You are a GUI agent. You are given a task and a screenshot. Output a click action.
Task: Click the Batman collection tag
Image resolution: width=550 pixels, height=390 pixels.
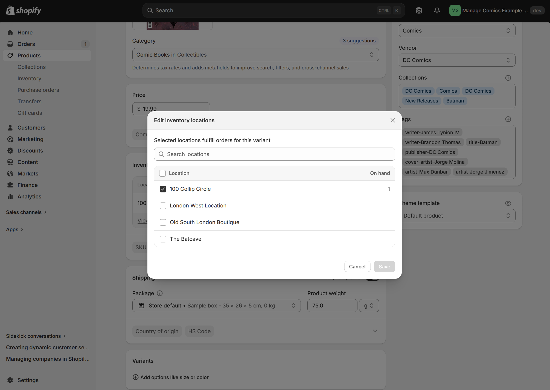455,101
